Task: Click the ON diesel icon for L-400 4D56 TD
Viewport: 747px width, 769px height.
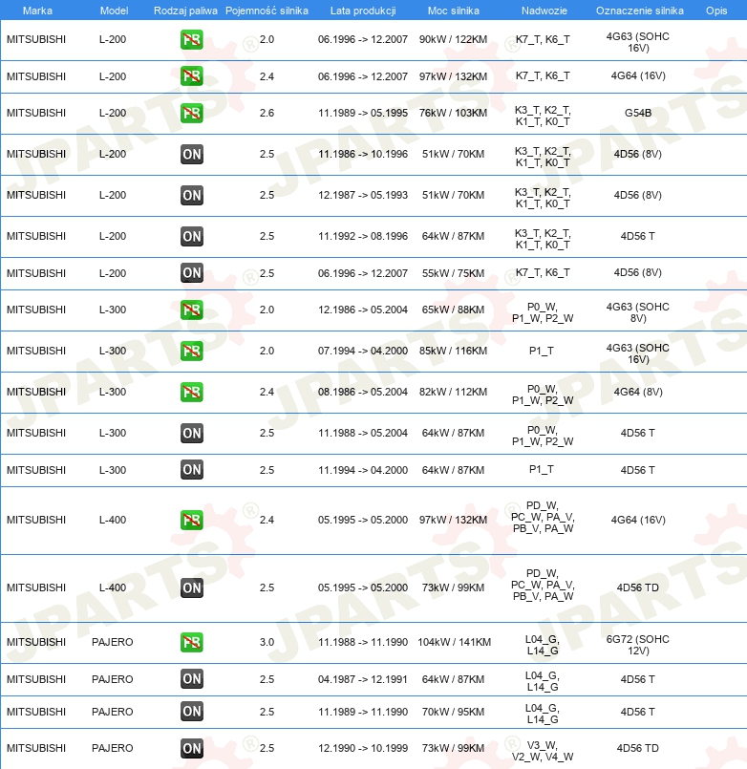Action: coord(192,588)
